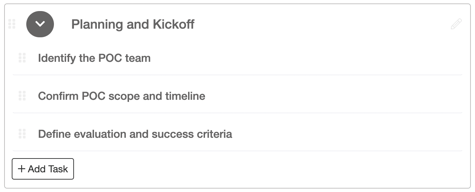Image resolution: width=475 pixels, height=192 pixels.
Task: Toggle the dark circular chevron button
Action: [x=40, y=24]
